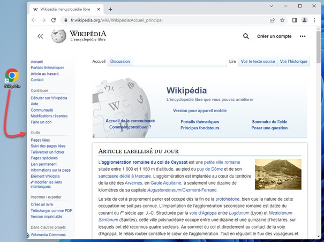Viewport: 324px width, 242px height.
Task: Click the browser forward arrow
Action: pyautogui.click(x=43, y=20)
